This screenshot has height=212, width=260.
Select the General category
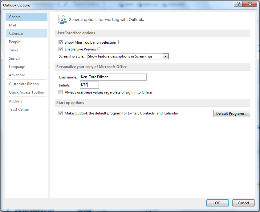[26, 17]
